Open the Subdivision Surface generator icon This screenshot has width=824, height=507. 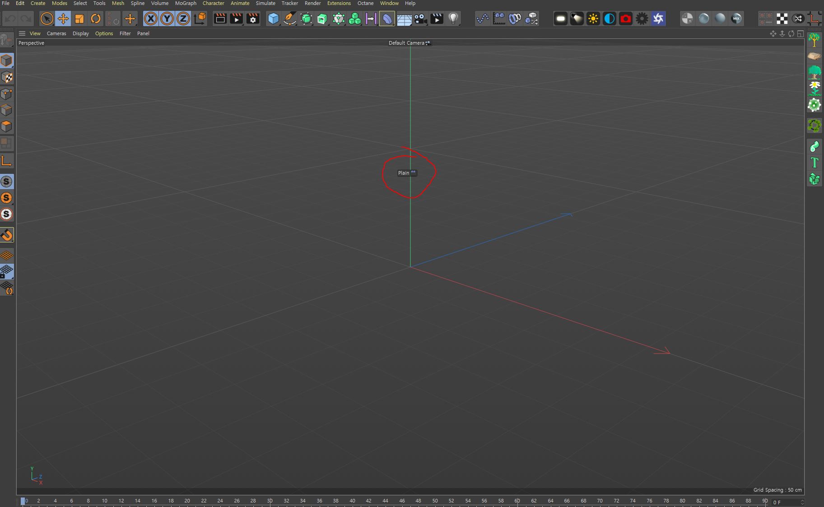(306, 19)
